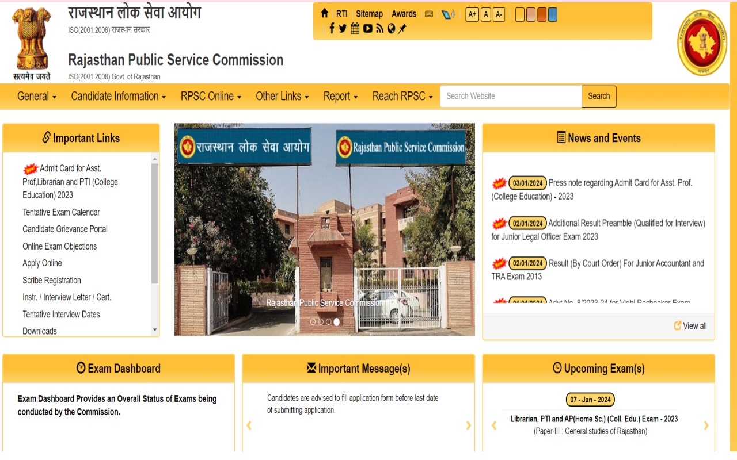The height and width of the screenshot is (460, 737).
Task: Select the first carousel dot indicator
Action: click(313, 322)
